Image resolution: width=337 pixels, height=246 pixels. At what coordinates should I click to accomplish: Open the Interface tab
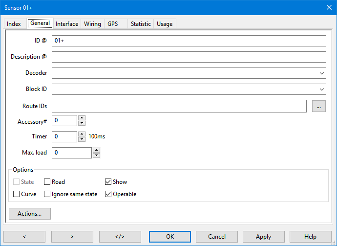pyautogui.click(x=67, y=24)
